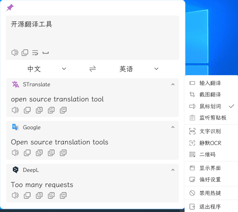Image resolution: width=238 pixels, height=212 pixels.
Task: Copy DeepL result as Pascal case (H icon)
Action: (63, 195)
